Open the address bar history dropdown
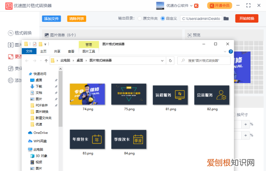This screenshot has width=266, height=171. tap(162, 60)
